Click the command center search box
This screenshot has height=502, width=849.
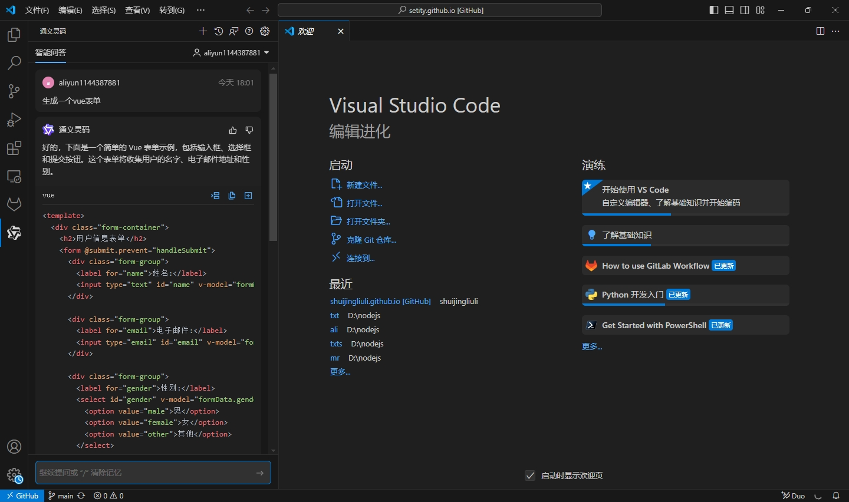coord(440,10)
